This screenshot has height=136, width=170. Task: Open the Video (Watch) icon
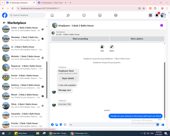click(84, 15)
